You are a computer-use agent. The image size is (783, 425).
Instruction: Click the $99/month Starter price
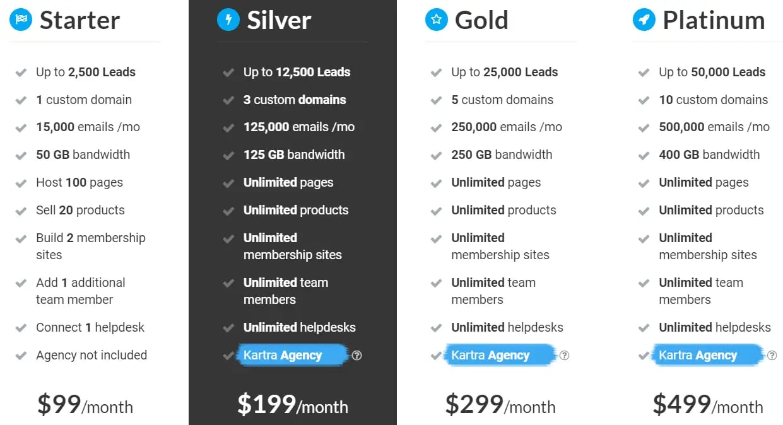click(x=85, y=405)
